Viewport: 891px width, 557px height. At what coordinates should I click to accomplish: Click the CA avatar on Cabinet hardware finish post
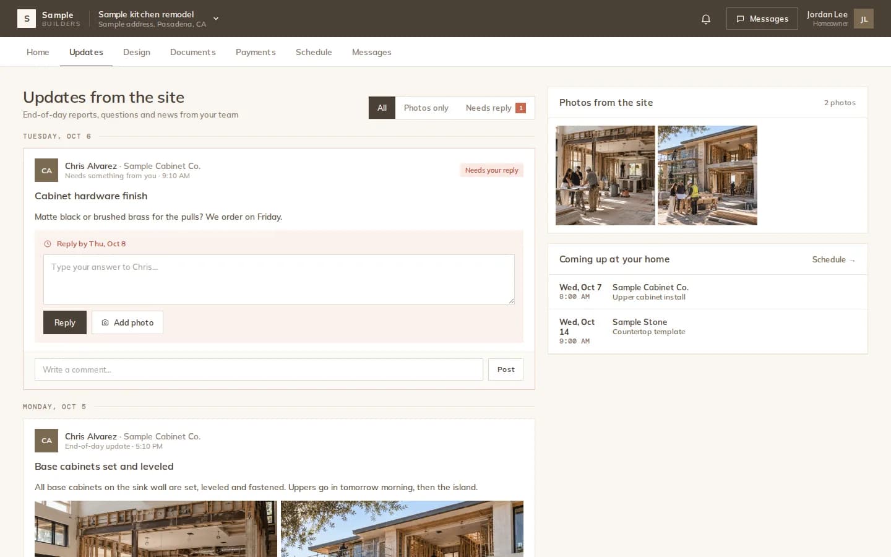[46, 170]
